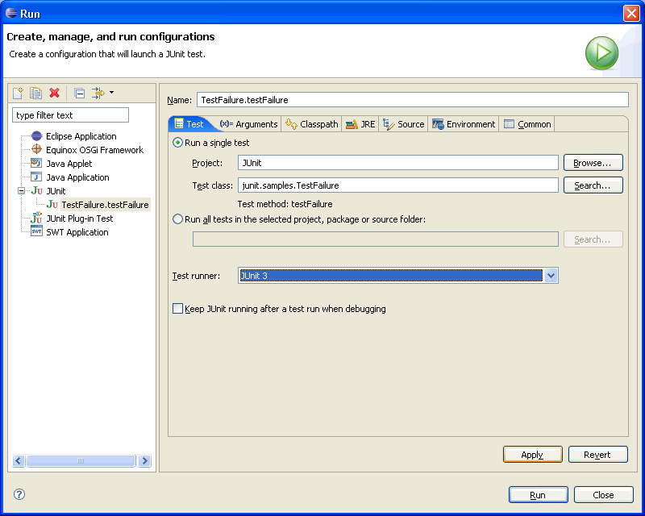645x516 pixels.
Task: Select the Equinox OSGi Framework icon
Action: pos(36,149)
